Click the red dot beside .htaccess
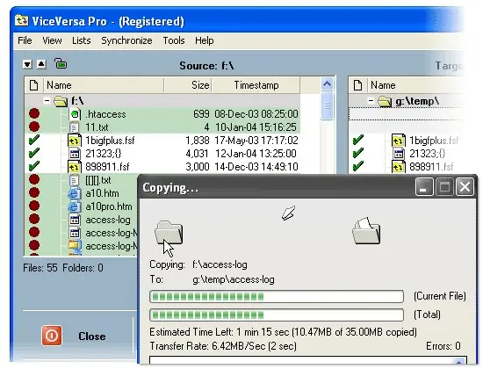 click(x=34, y=113)
